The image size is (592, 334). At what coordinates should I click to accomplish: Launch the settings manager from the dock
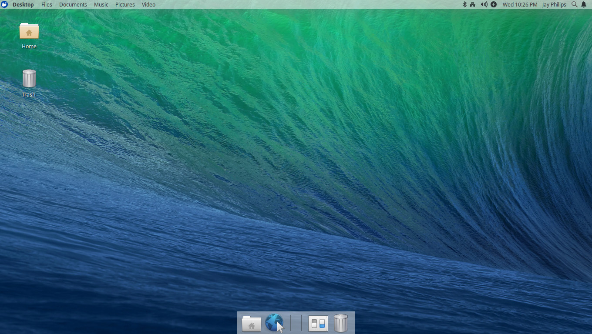point(318,323)
